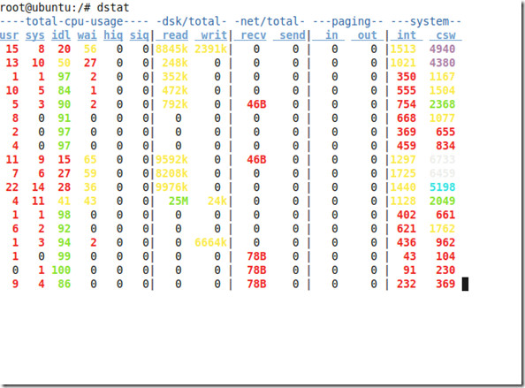Select the 'paging' group header

tap(351, 21)
